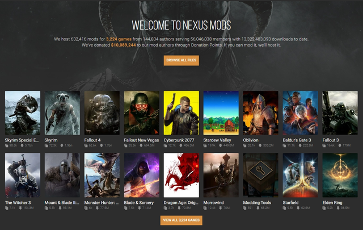The width and height of the screenshot is (363, 230).
Task: Follow the orange 3,224 games link
Action: (x=119, y=39)
